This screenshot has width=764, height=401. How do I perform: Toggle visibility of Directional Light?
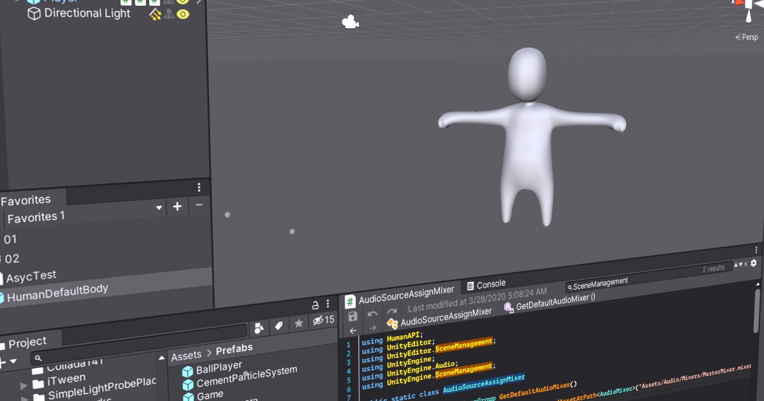tap(184, 13)
